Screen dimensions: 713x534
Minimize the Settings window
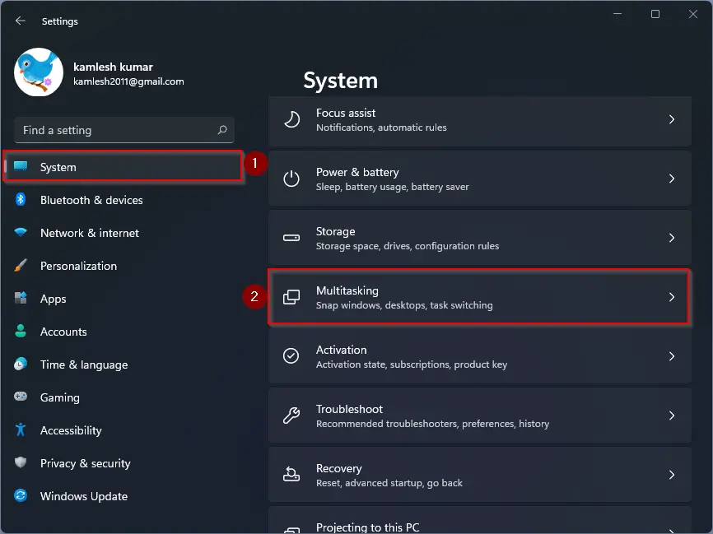(617, 14)
